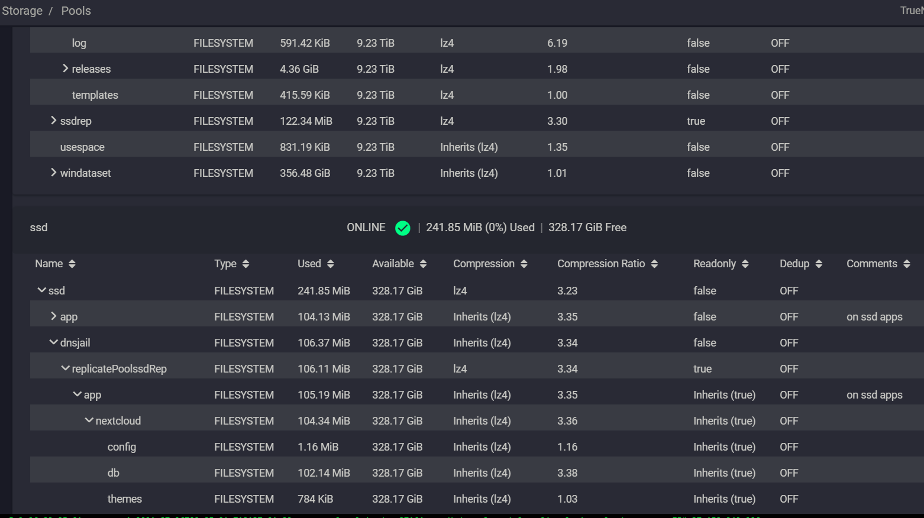Click the 'true' readonly value for replicatePoolssdRep
Image resolution: width=924 pixels, height=518 pixels.
703,369
